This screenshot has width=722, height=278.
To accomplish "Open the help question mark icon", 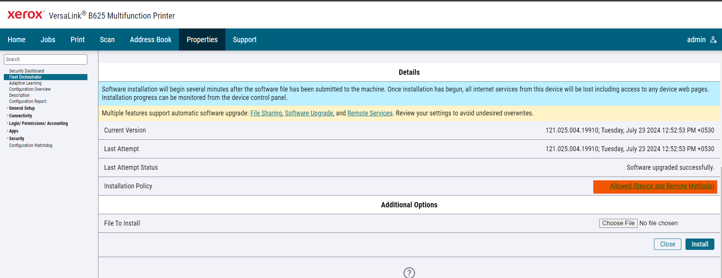I will [409, 273].
